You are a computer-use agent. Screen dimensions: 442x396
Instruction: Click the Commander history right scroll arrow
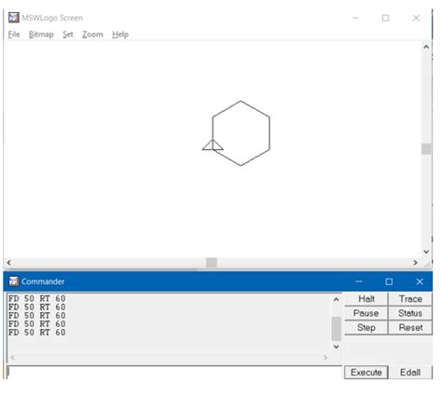325,358
